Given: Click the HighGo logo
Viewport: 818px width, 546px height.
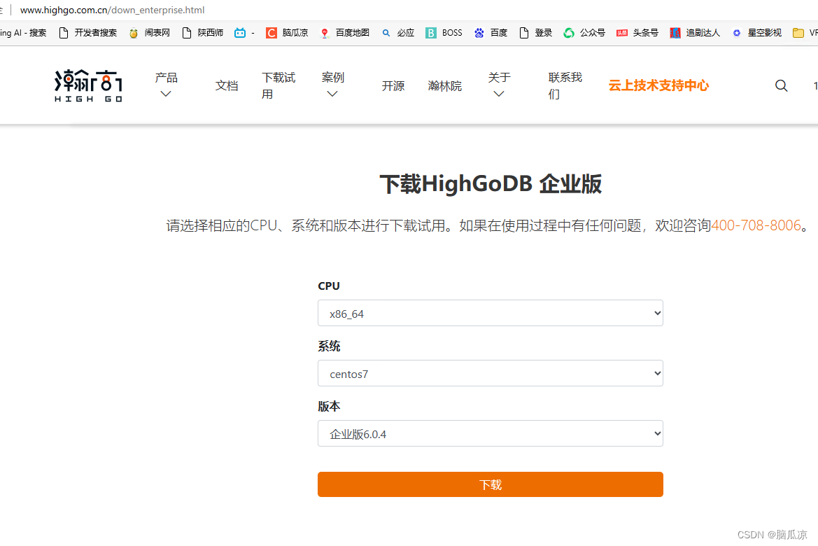Looking at the screenshot, I should pos(89,85).
